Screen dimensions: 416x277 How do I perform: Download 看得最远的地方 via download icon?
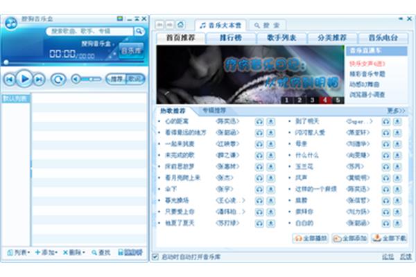(270, 133)
